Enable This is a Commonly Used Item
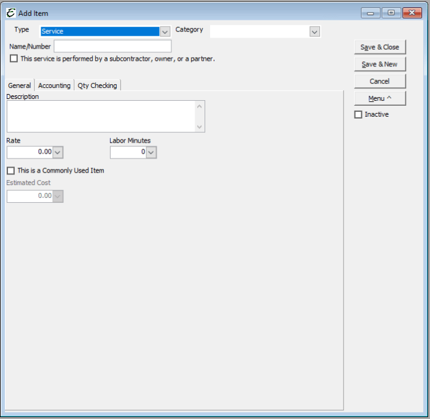This screenshot has height=419, width=430. click(10, 171)
